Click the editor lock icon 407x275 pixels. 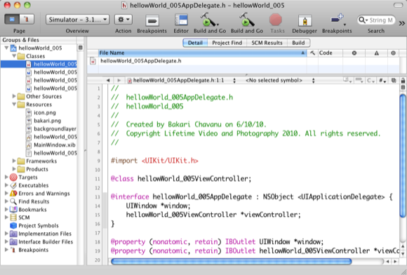[x=403, y=81]
